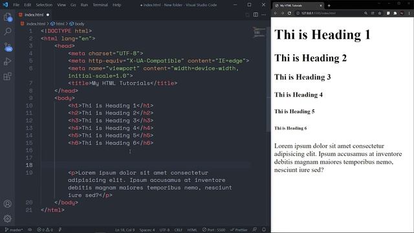
Task: Click the unsaved dot on the index.html tab
Action: tap(48, 15)
